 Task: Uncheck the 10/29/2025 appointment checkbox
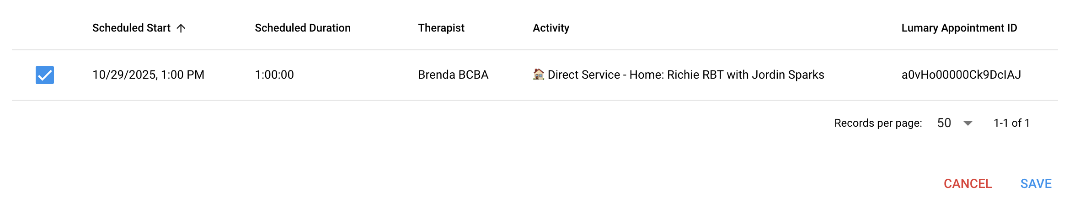point(45,75)
